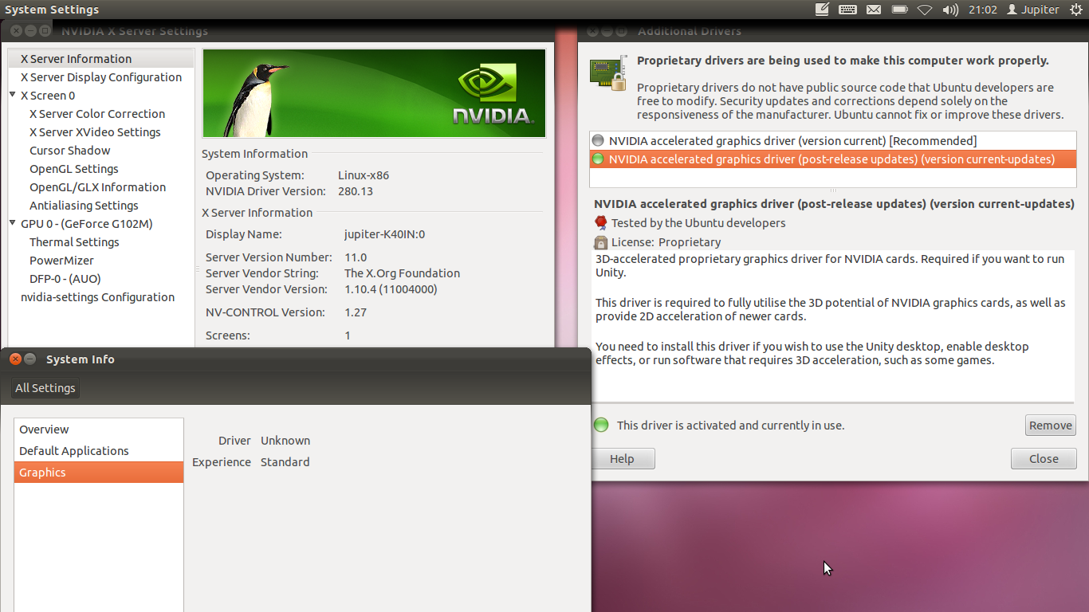The height and width of the screenshot is (612, 1089).
Task: Click the pane divider grip under driver list
Action: click(x=832, y=190)
